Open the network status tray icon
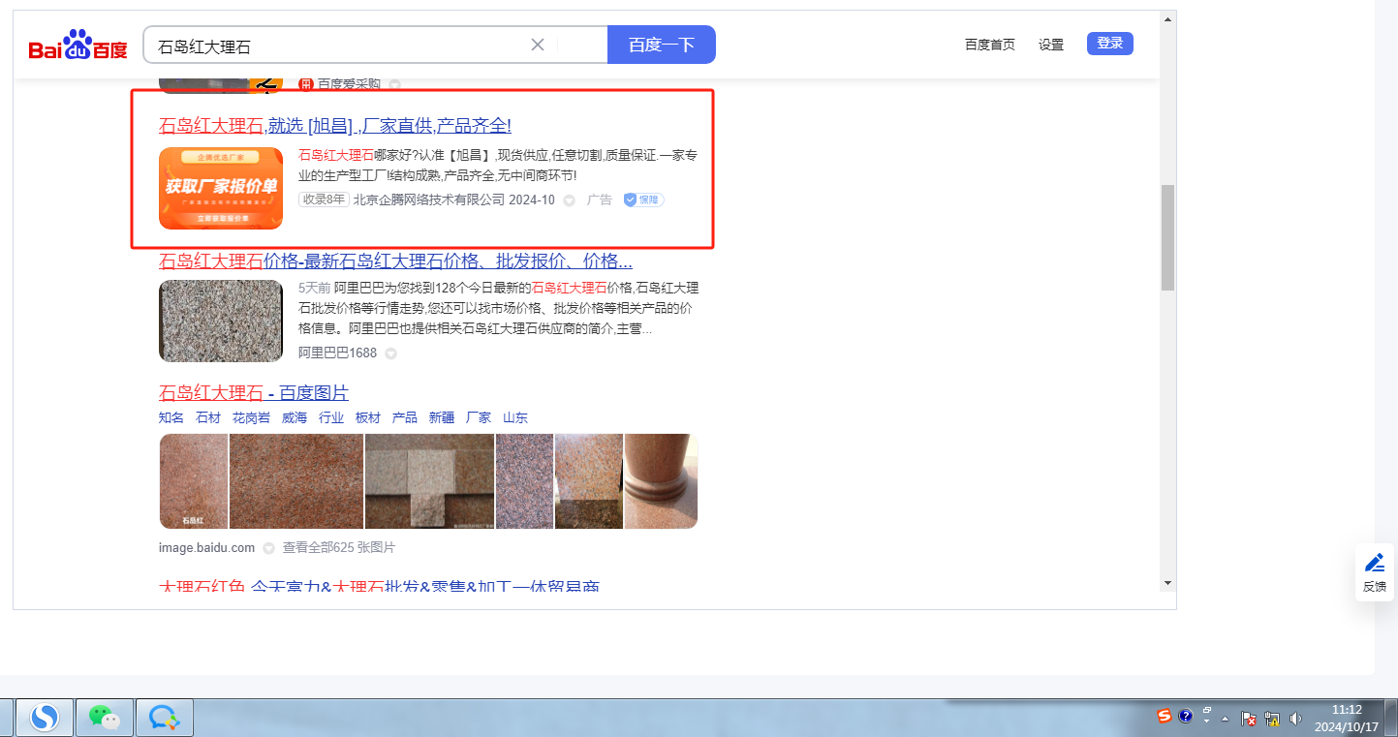Screen dimensions: 1398x737 (x=1272, y=720)
